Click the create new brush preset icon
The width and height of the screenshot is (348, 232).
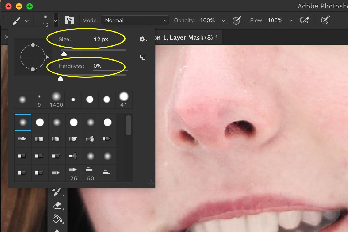click(143, 57)
